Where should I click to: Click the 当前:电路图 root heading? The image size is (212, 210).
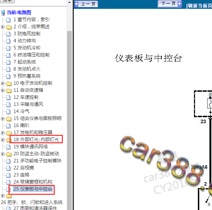tap(19, 12)
